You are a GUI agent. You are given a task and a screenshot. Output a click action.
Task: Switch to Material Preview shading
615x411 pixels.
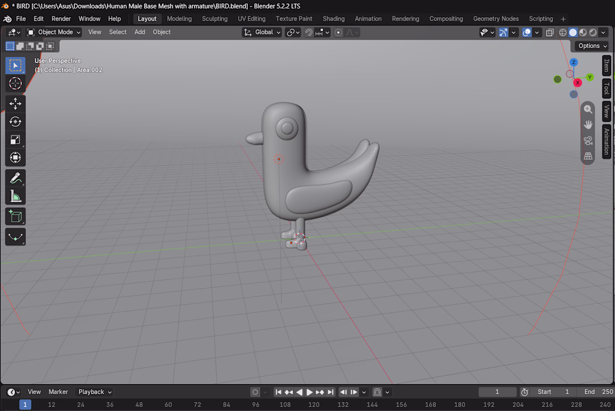tap(583, 32)
